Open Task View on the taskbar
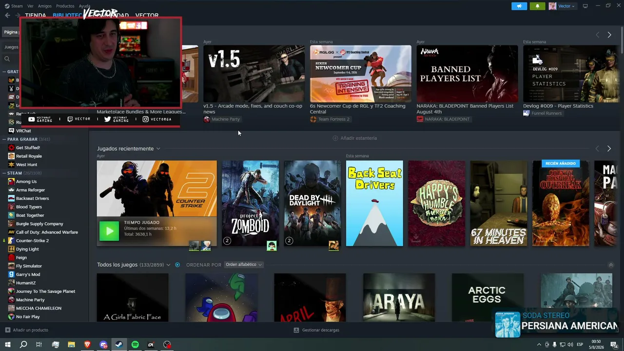Screen dimensions: 624x351 39,345
